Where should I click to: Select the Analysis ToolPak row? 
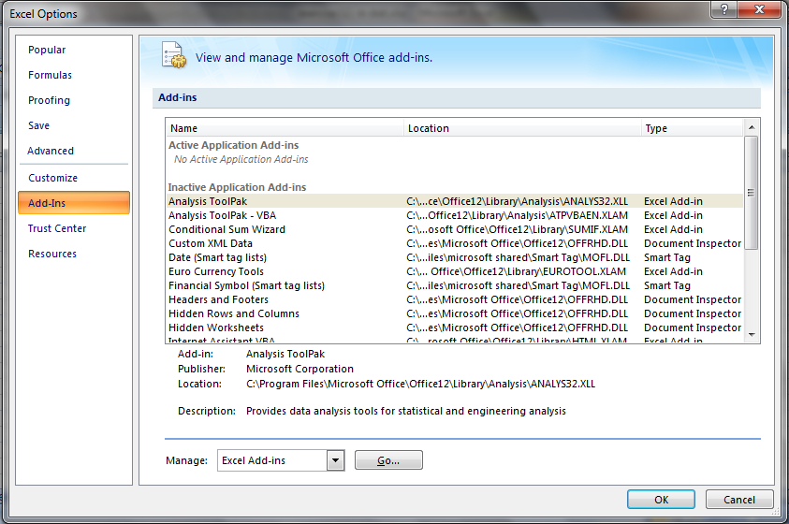(x=455, y=201)
